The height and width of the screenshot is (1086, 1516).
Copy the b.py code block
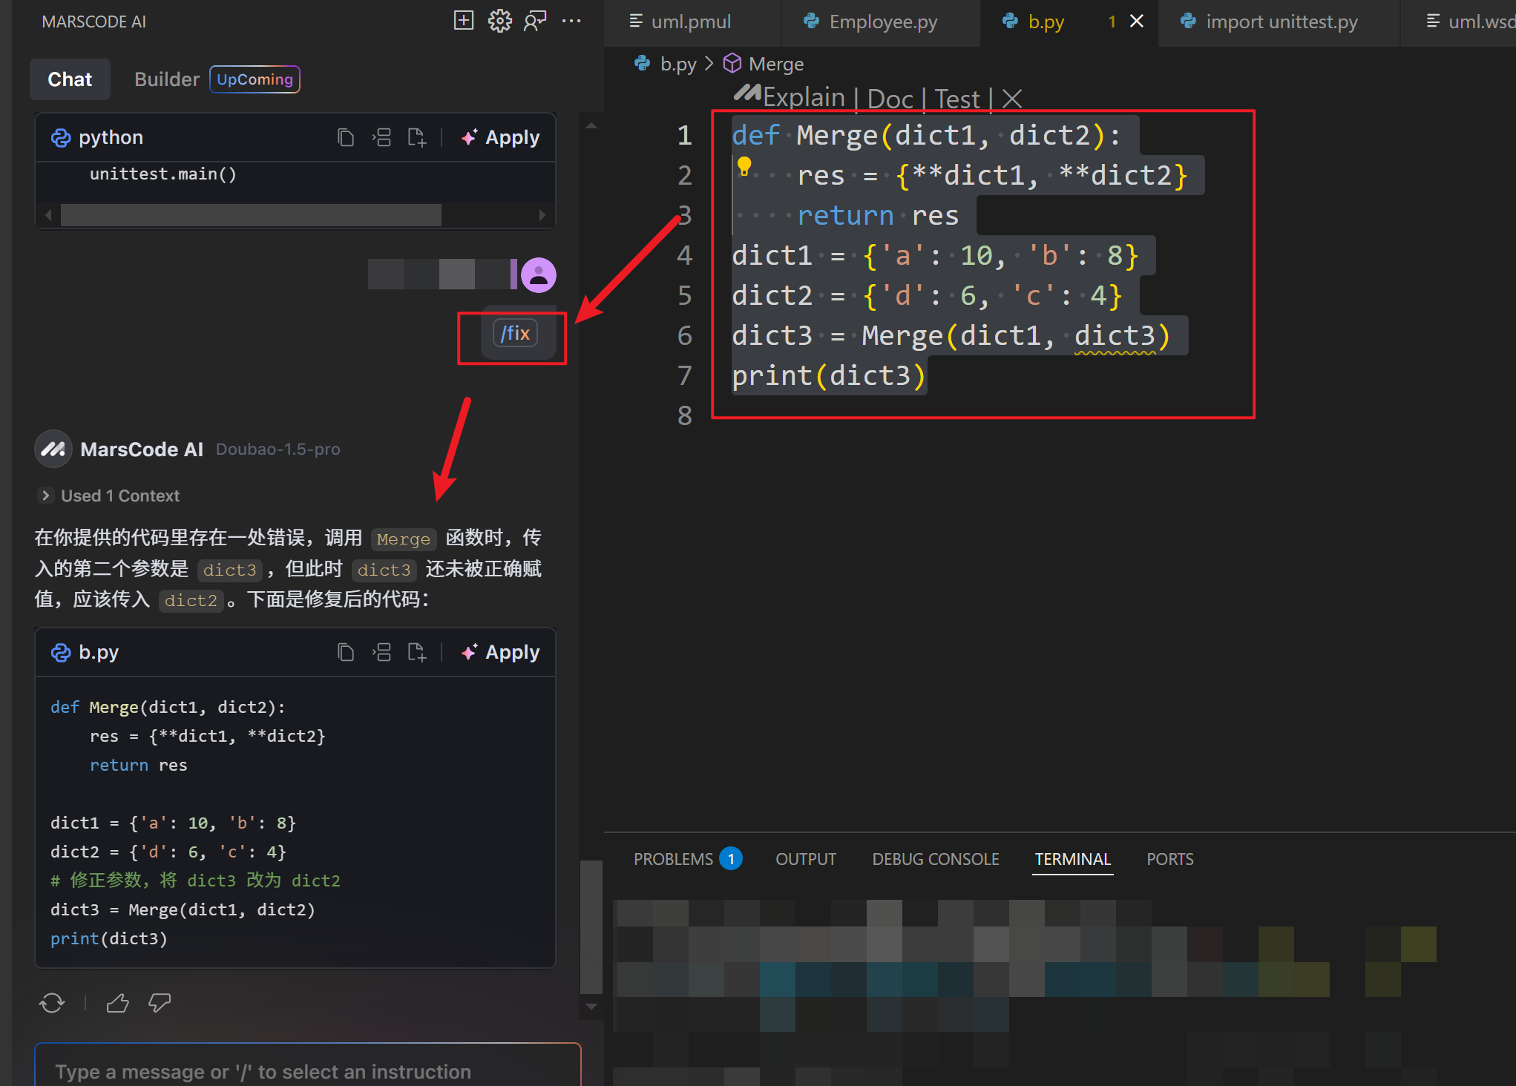tap(345, 652)
